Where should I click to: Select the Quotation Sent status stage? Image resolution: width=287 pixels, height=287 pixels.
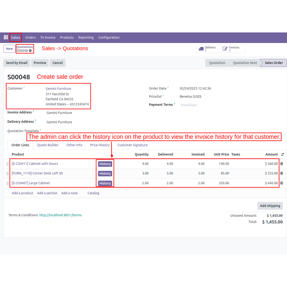coord(245,63)
